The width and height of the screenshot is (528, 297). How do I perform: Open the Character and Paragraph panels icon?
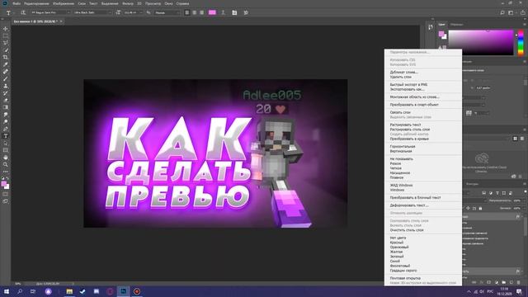point(234,12)
